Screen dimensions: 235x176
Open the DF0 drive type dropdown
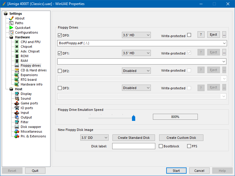136,35
